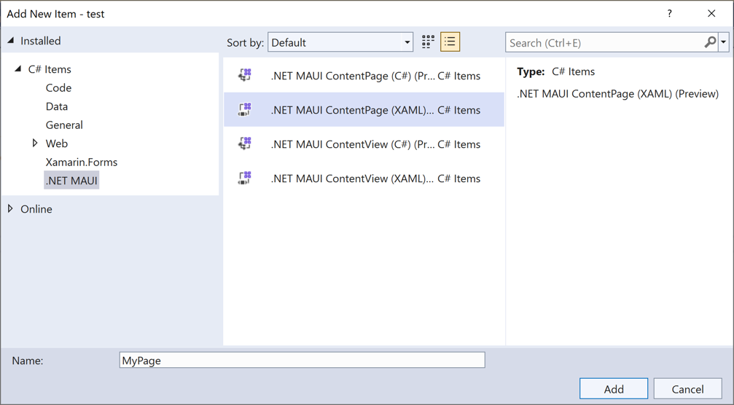Expand the Web tree node
Screen dimensions: 734x405
point(35,143)
